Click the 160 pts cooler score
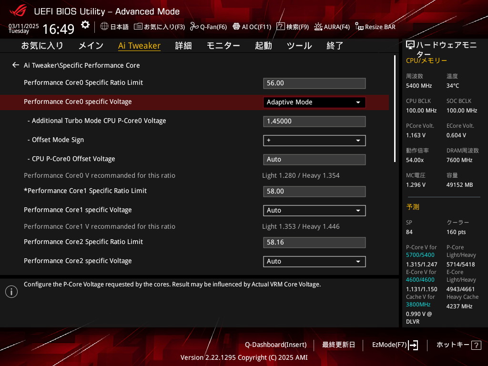 coord(456,232)
